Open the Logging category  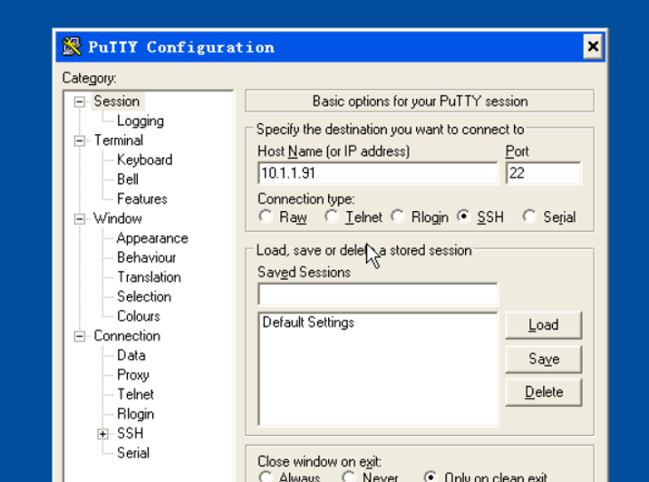140,120
